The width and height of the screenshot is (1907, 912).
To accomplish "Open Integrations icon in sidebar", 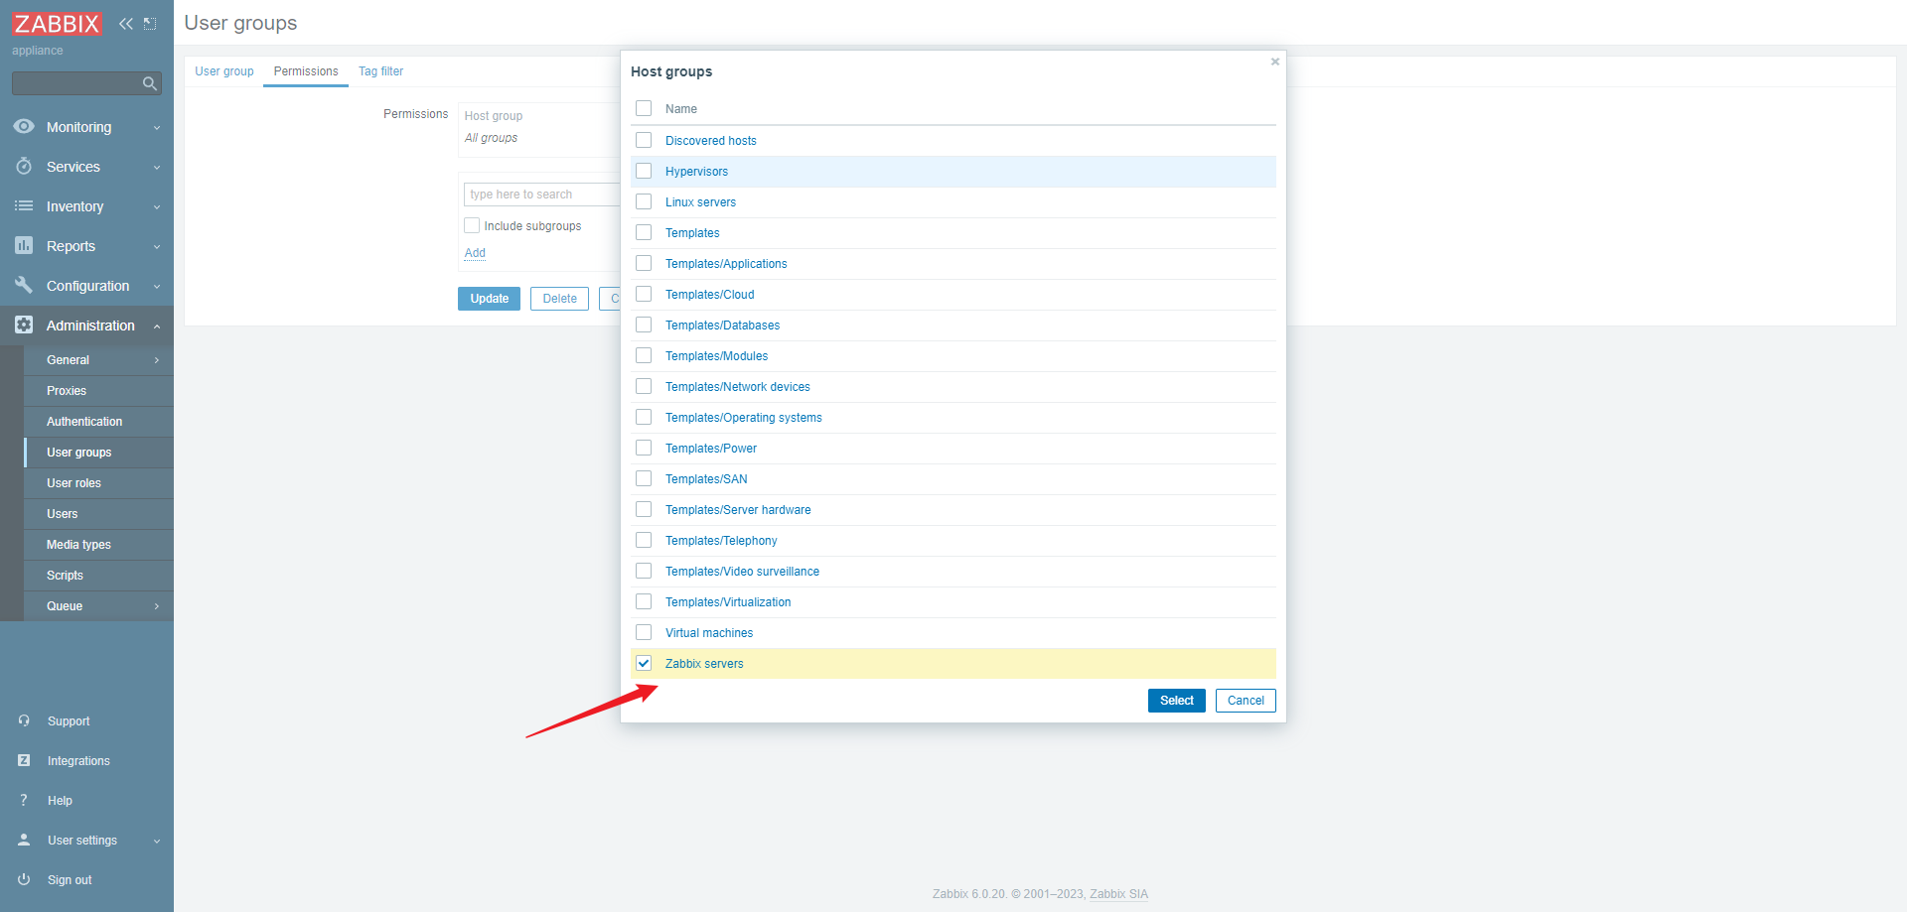I will pos(24,761).
